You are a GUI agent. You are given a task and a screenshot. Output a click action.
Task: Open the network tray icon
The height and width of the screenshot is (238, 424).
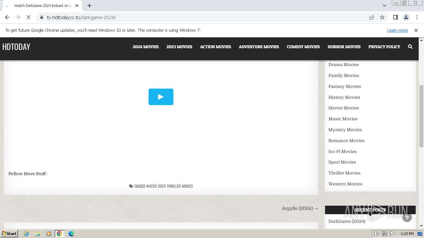(385, 234)
